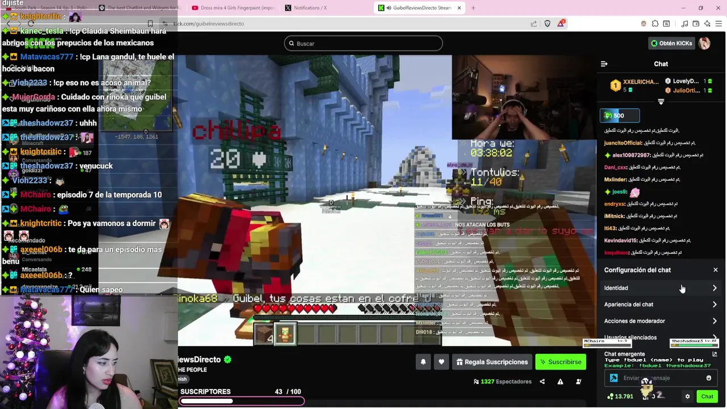
Task: Close the GuibelReviewsDirecto Stream tab
Action: coord(459,8)
